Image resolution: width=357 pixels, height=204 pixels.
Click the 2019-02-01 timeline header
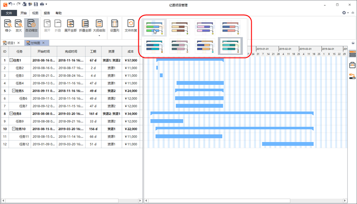coord(288,49)
